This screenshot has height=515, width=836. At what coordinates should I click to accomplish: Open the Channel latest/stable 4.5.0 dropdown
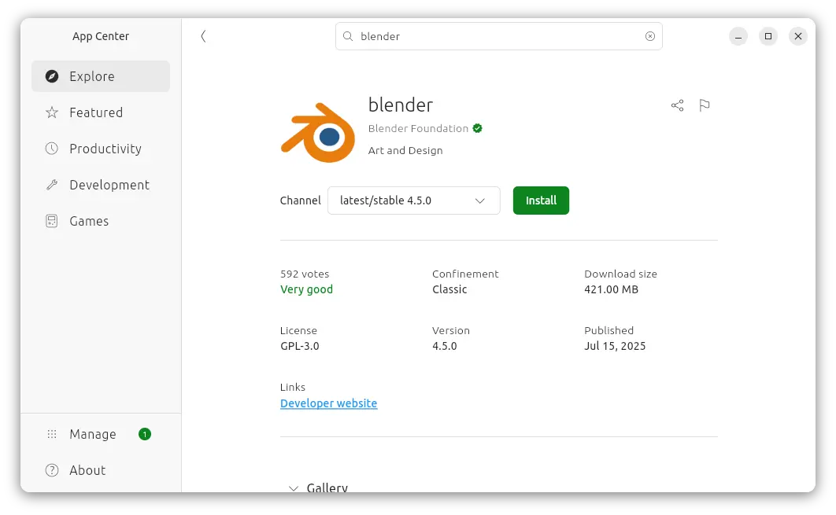point(414,200)
